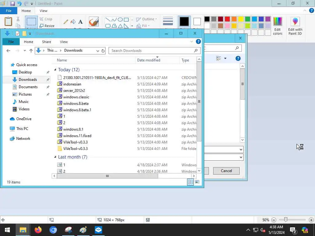Click the Paint zoom in plus button
This screenshot has width=315, height=236.
pos(311,220)
